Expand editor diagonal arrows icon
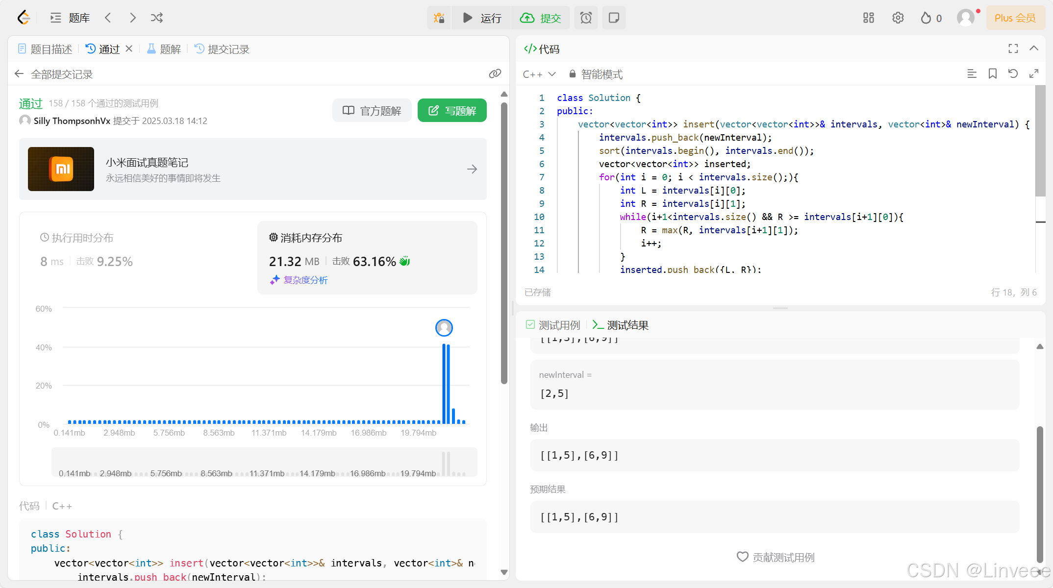Viewport: 1053px width, 588px height. click(1034, 73)
